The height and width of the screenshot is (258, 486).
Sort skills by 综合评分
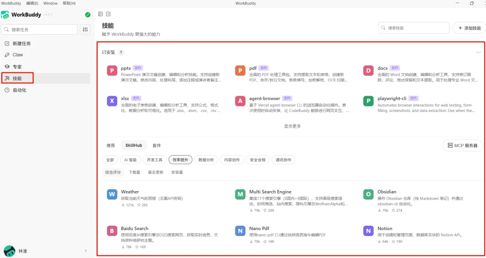click(x=113, y=172)
